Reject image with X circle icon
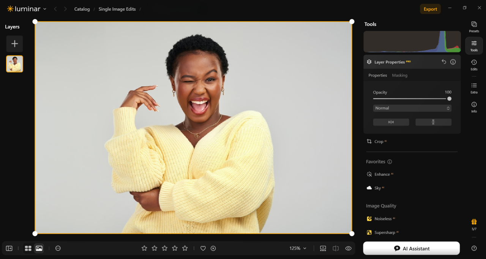This screenshot has height=259, width=486. coord(213,248)
